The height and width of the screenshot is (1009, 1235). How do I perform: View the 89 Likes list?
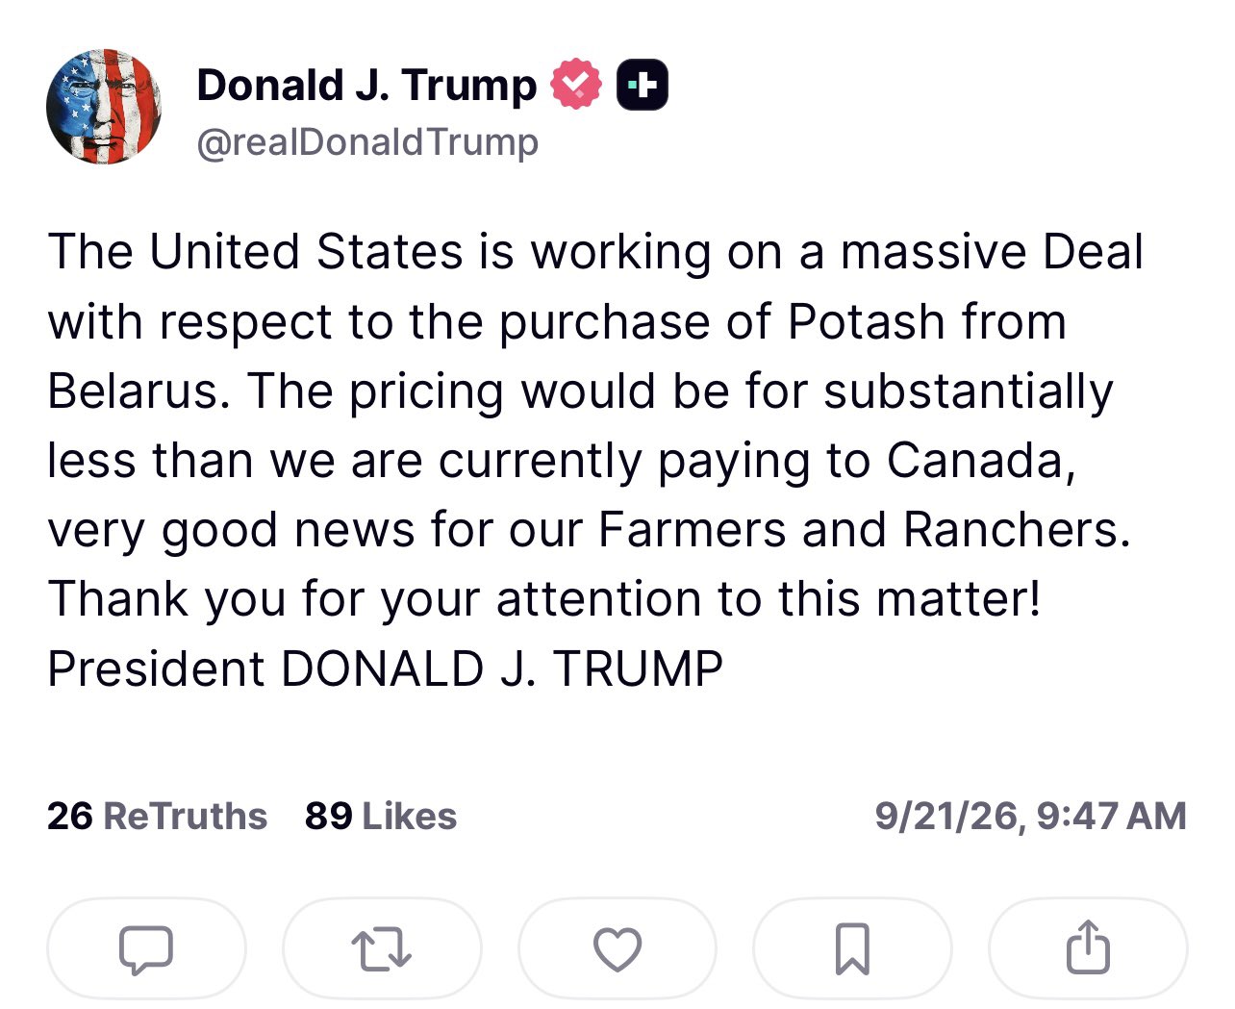[381, 816]
